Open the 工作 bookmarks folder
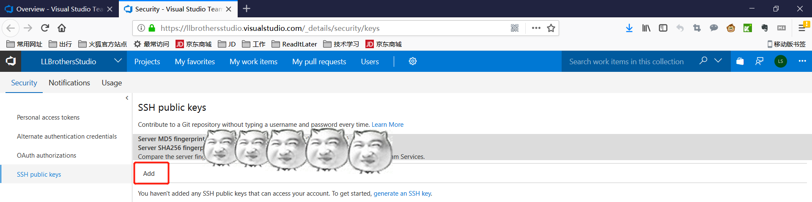 tap(254, 44)
